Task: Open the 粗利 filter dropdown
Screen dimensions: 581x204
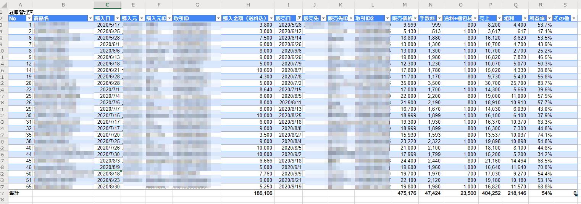Action: 524,18
